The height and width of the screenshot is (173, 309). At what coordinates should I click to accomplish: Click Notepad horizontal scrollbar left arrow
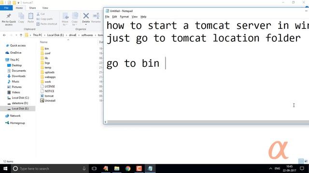[105, 122]
